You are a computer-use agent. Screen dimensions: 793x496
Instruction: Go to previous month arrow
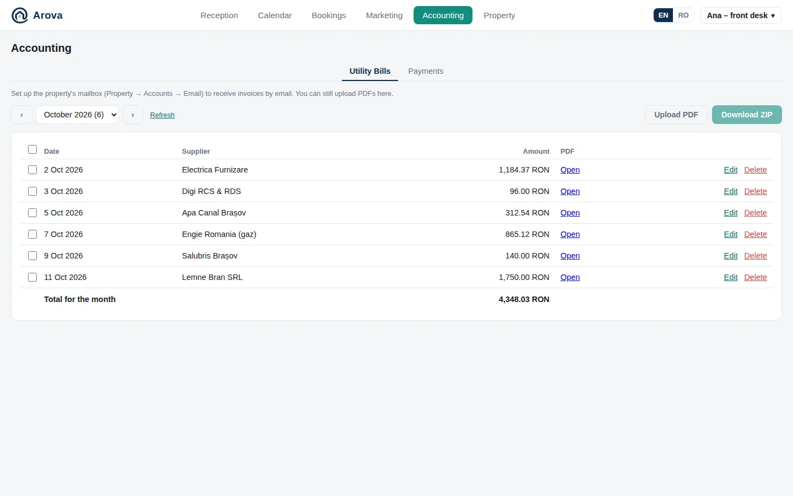point(21,115)
